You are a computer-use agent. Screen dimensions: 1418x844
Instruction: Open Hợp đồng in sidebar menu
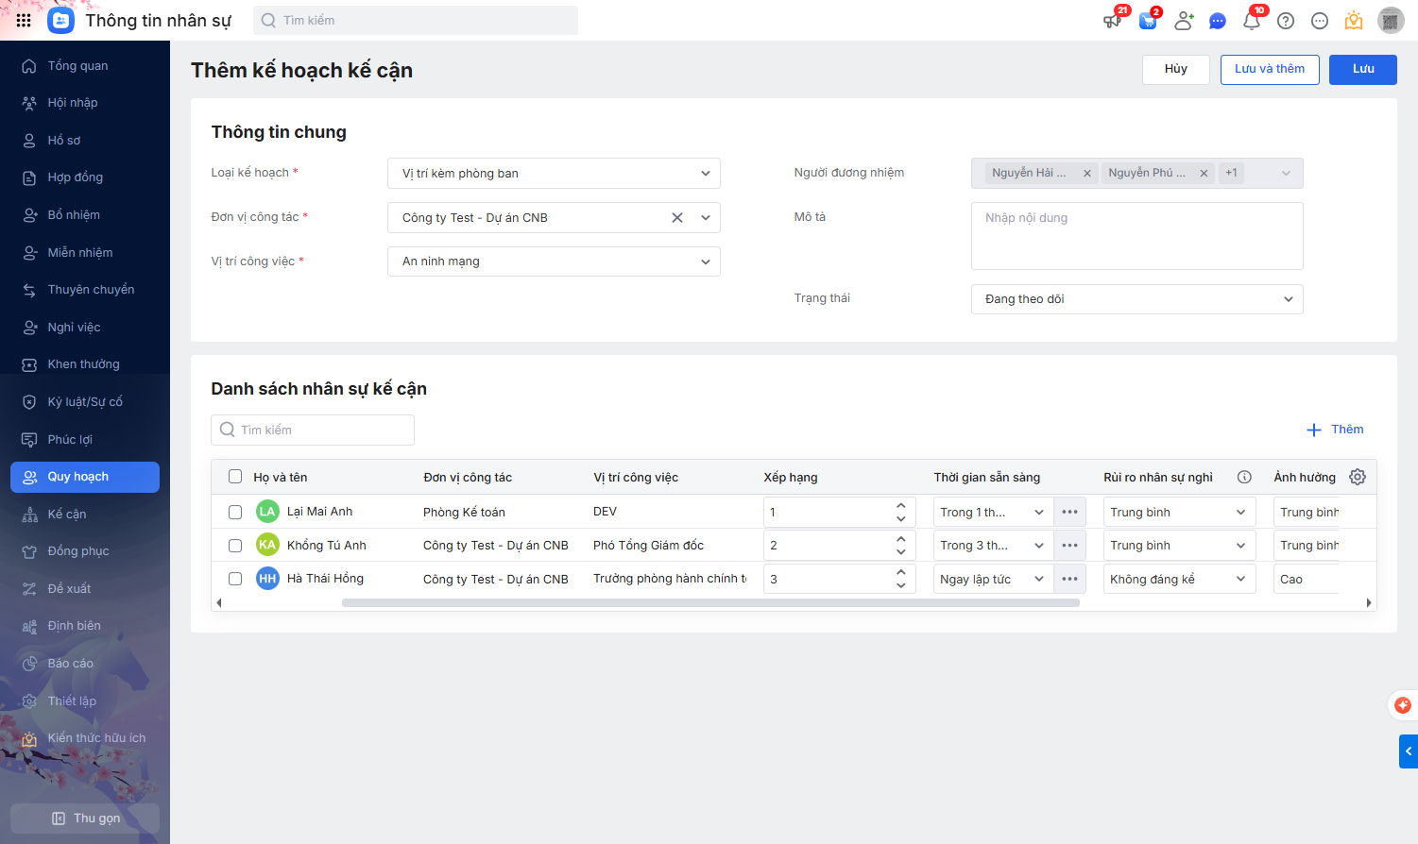76,177
